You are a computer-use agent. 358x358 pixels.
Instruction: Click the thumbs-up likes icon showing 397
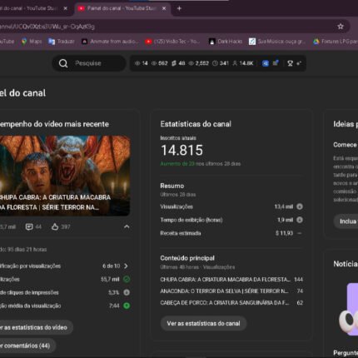(55, 227)
